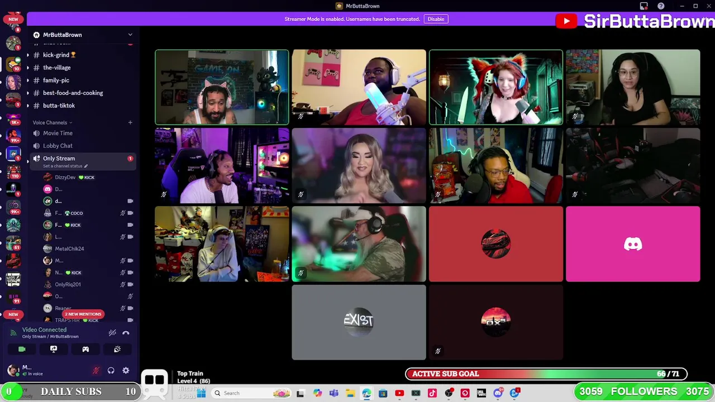Jump to 2 NEW MENTIONS

[x=83, y=314]
